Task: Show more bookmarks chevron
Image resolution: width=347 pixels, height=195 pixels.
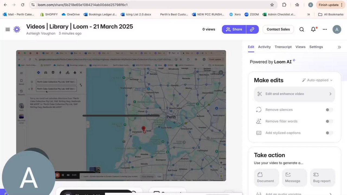Action: tap(309, 14)
